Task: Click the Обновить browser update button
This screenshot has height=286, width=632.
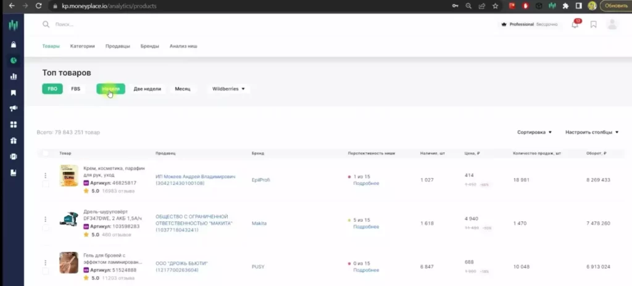Action: click(617, 6)
